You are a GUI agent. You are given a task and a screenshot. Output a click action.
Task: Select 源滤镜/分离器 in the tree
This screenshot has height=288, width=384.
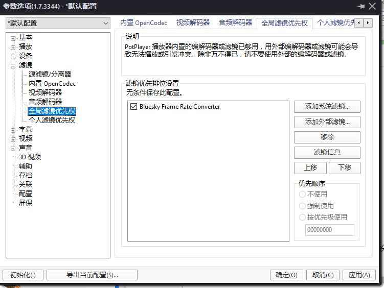coord(50,75)
